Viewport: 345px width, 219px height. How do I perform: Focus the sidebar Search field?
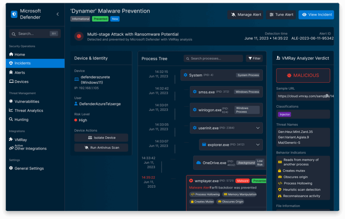(x=35, y=34)
